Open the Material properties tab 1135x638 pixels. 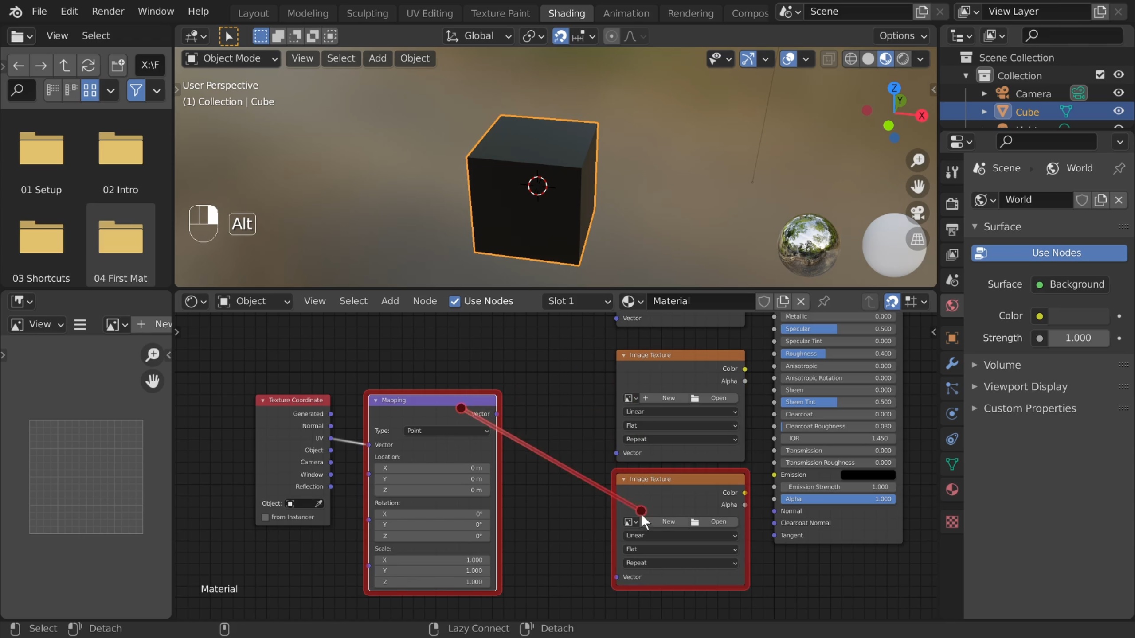coord(952,490)
